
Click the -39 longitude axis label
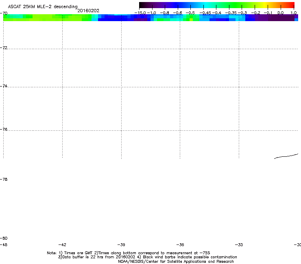(x=121, y=245)
